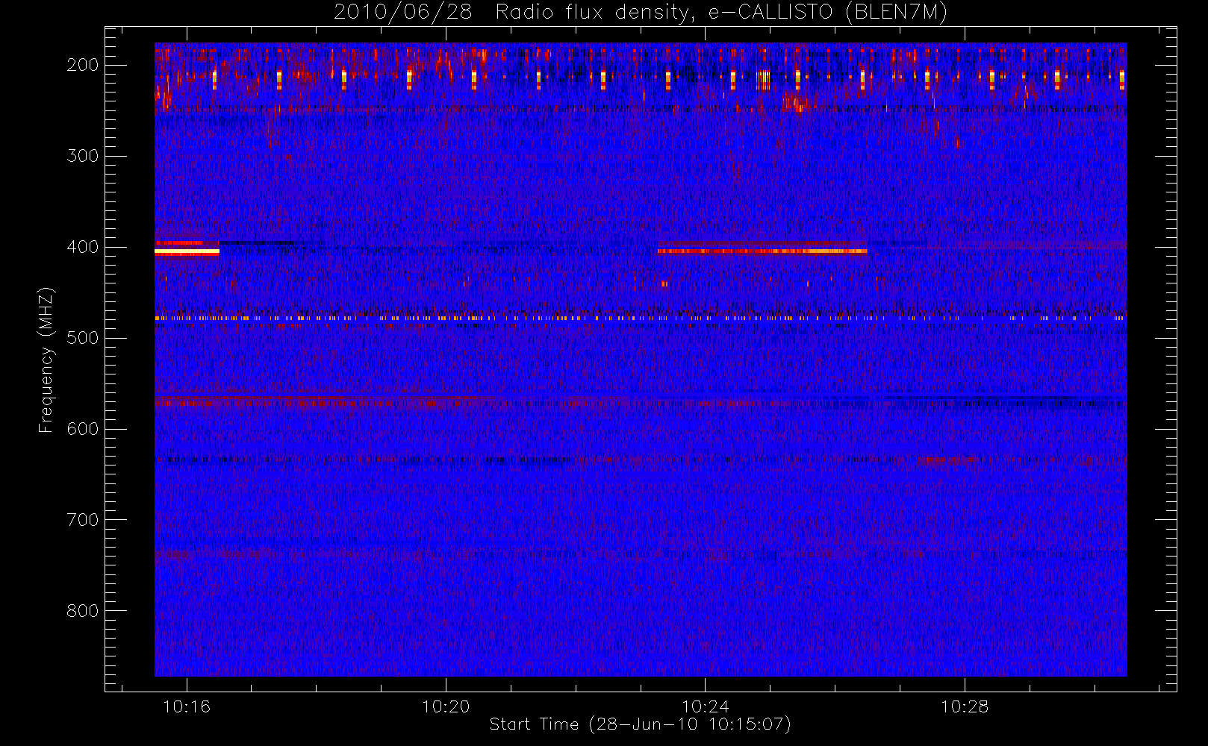Image resolution: width=1208 pixels, height=746 pixels.
Task: Click the bright yellow-white burst near 400 MHz at the plot's start
Action: click(x=187, y=252)
